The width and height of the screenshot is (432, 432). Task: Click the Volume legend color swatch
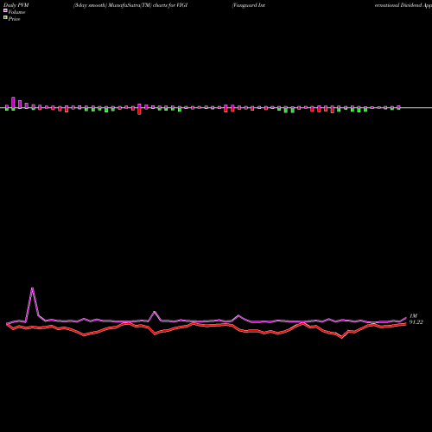pos(5,10)
